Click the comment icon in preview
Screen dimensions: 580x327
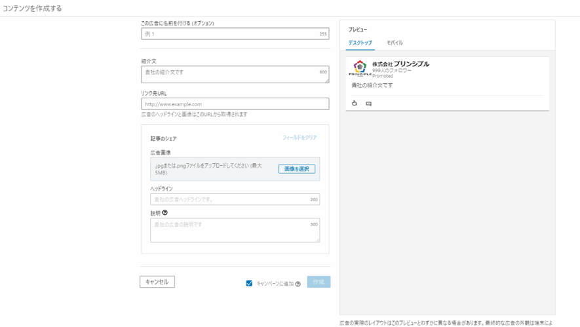[368, 104]
